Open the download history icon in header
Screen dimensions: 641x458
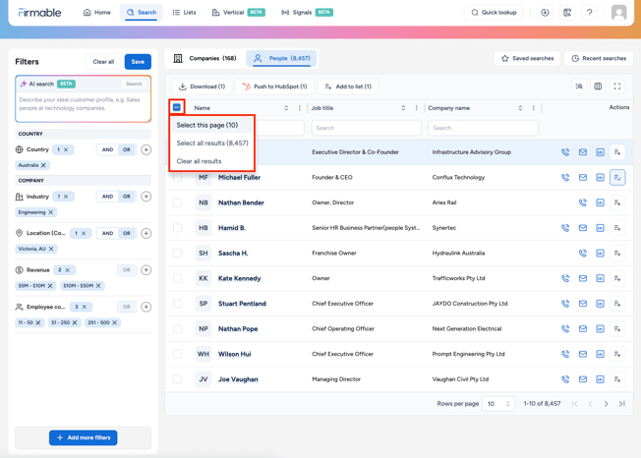click(545, 13)
